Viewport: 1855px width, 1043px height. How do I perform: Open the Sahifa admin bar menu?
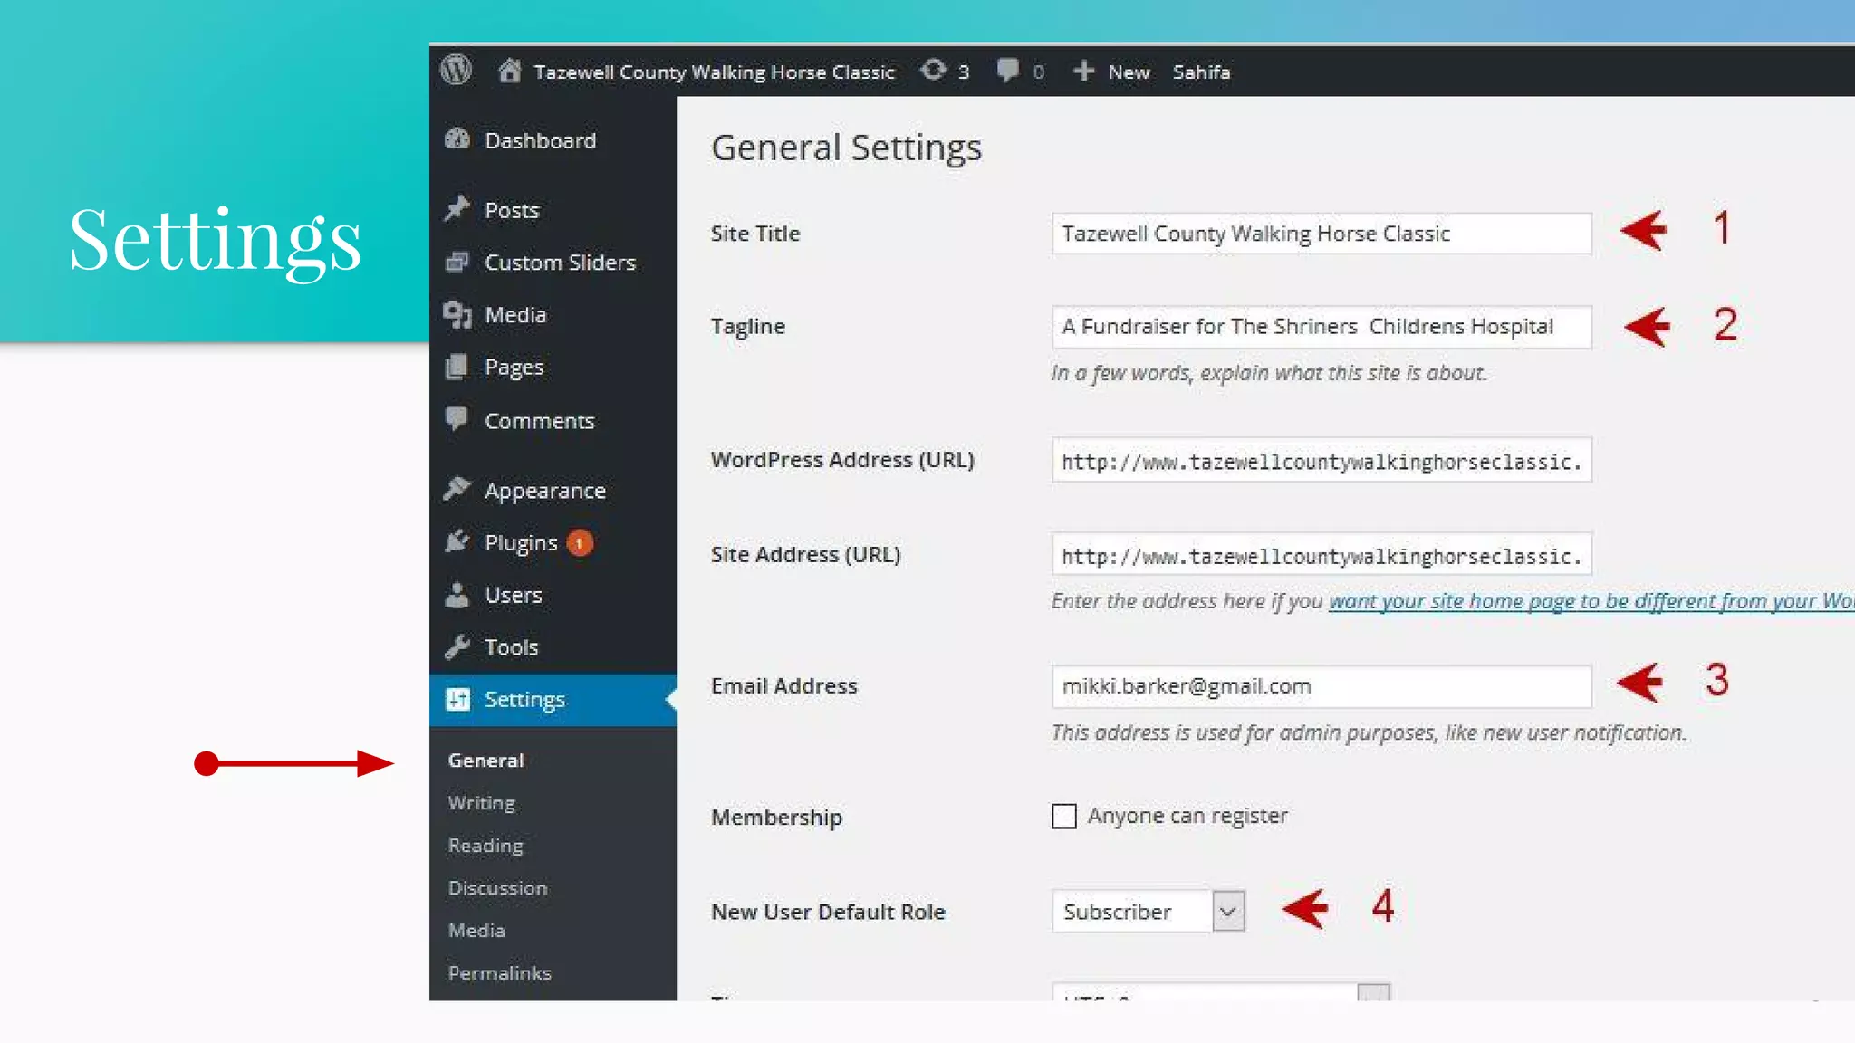1201,72
